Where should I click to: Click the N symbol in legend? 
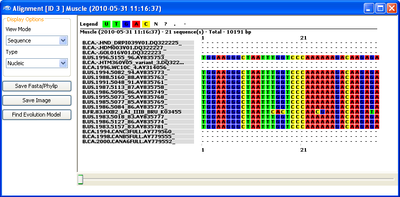tap(156, 24)
